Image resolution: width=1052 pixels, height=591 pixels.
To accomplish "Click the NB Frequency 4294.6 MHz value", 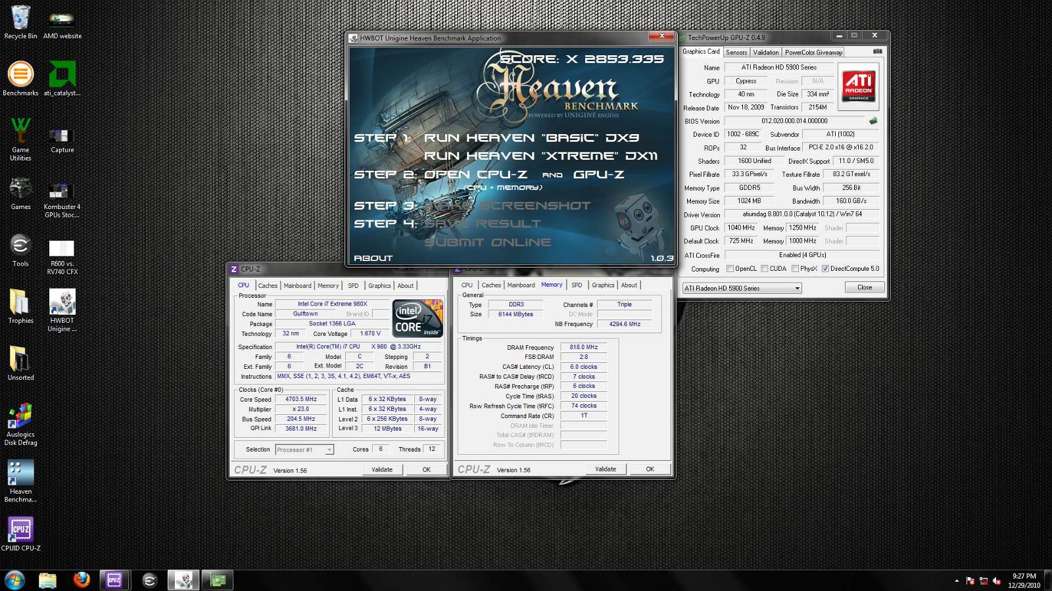I will coord(625,324).
